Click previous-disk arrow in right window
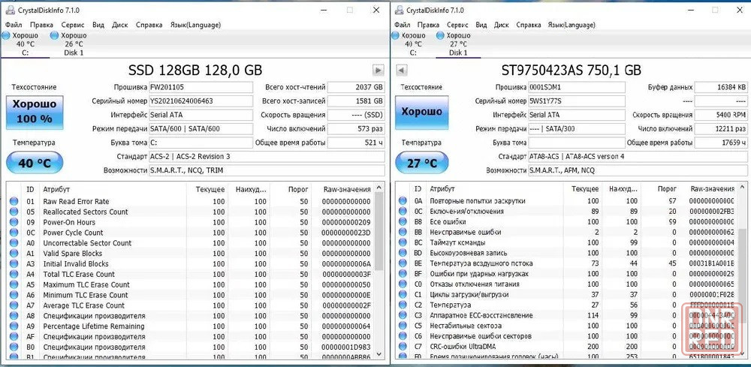The image size is (751, 367). point(402,71)
